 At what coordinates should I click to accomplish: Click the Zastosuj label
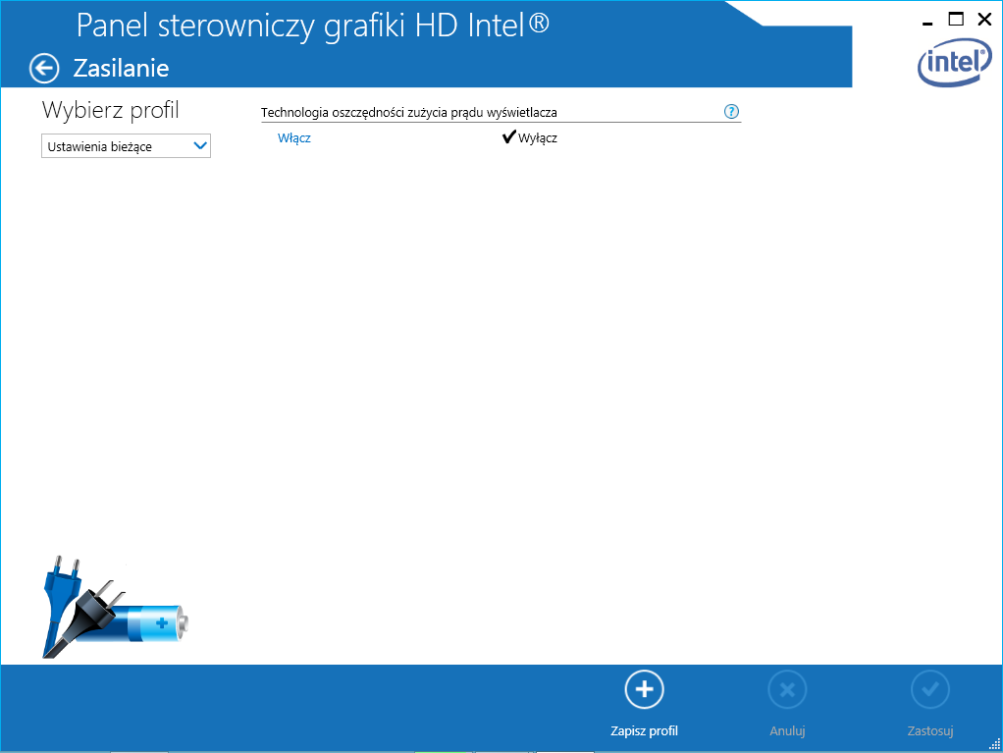930,730
